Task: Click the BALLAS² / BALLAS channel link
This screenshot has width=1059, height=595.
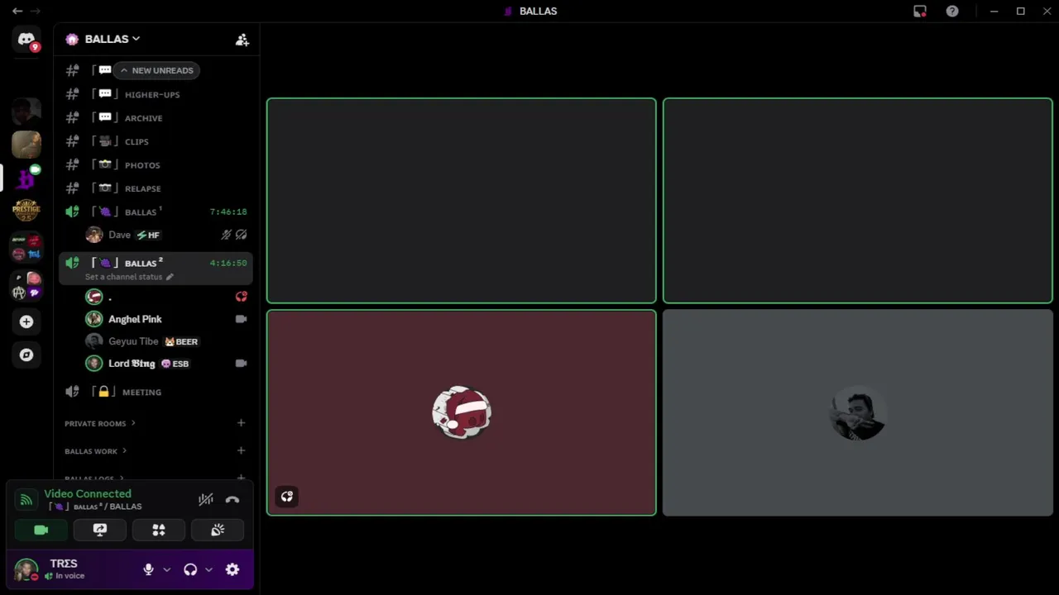Action: pyautogui.click(x=95, y=507)
